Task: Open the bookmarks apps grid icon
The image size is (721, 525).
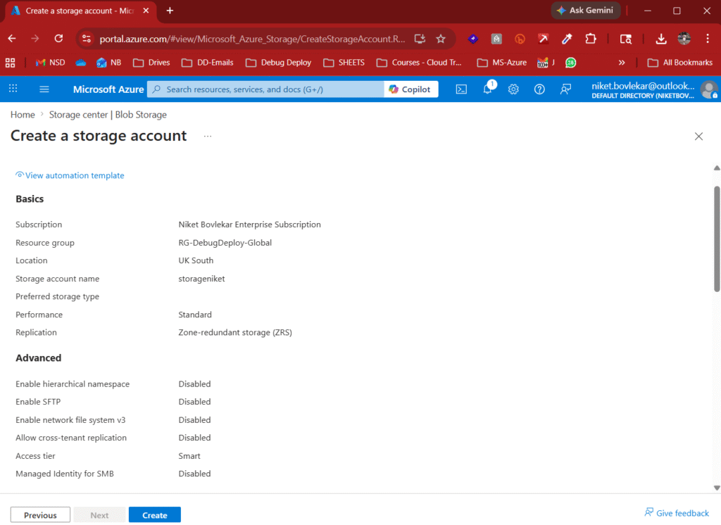Action: [x=10, y=63]
